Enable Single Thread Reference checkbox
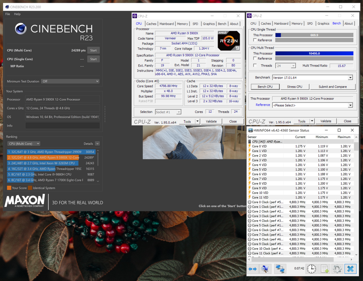Image resolution: width=363 pixels, height=281 pixels. click(255, 40)
